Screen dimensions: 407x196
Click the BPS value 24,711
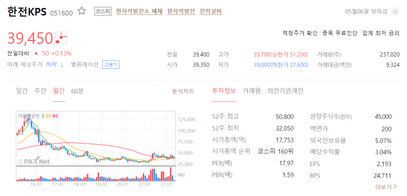point(382,176)
